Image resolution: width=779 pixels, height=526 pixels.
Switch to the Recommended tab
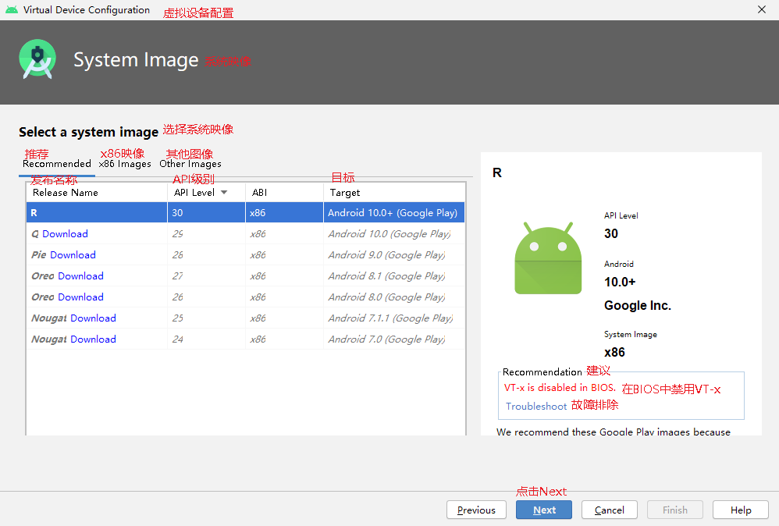tap(57, 163)
